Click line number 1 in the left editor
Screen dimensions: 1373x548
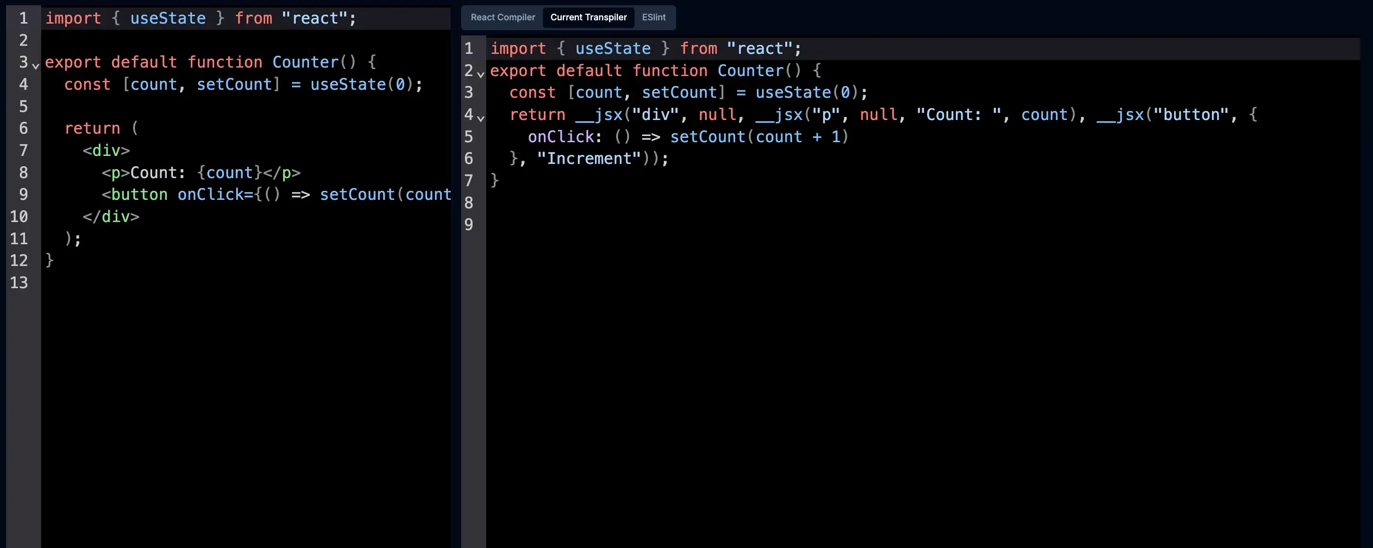24,18
